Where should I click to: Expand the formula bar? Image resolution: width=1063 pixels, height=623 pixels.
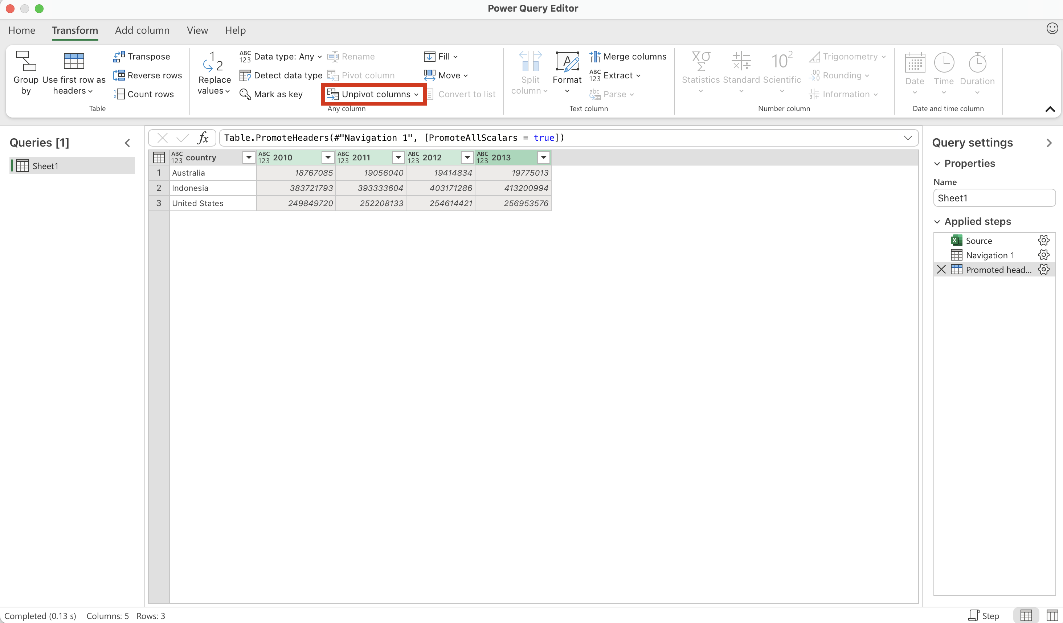(908, 138)
